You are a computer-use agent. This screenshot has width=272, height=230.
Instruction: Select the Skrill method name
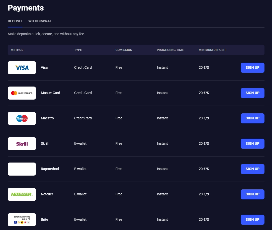[45, 143]
